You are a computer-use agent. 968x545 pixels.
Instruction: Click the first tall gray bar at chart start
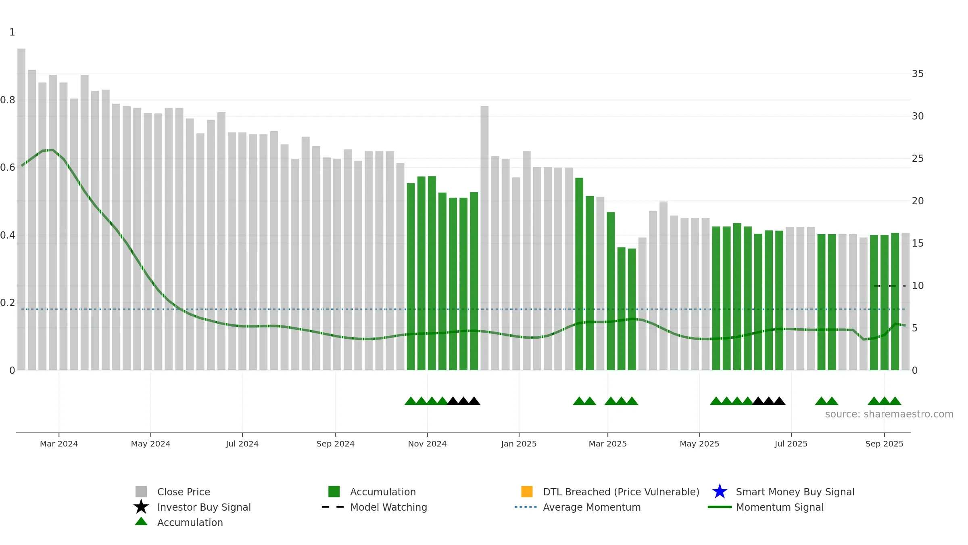pos(21,210)
